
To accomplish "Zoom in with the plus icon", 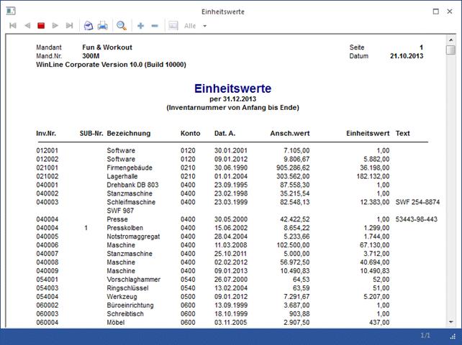I will pos(140,26).
